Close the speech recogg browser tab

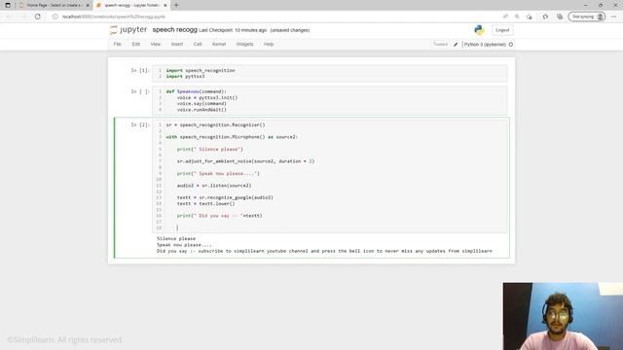(x=165, y=5)
